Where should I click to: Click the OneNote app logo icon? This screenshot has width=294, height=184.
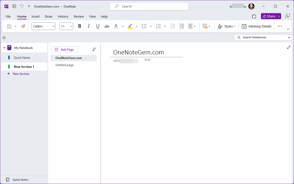coord(6,6)
